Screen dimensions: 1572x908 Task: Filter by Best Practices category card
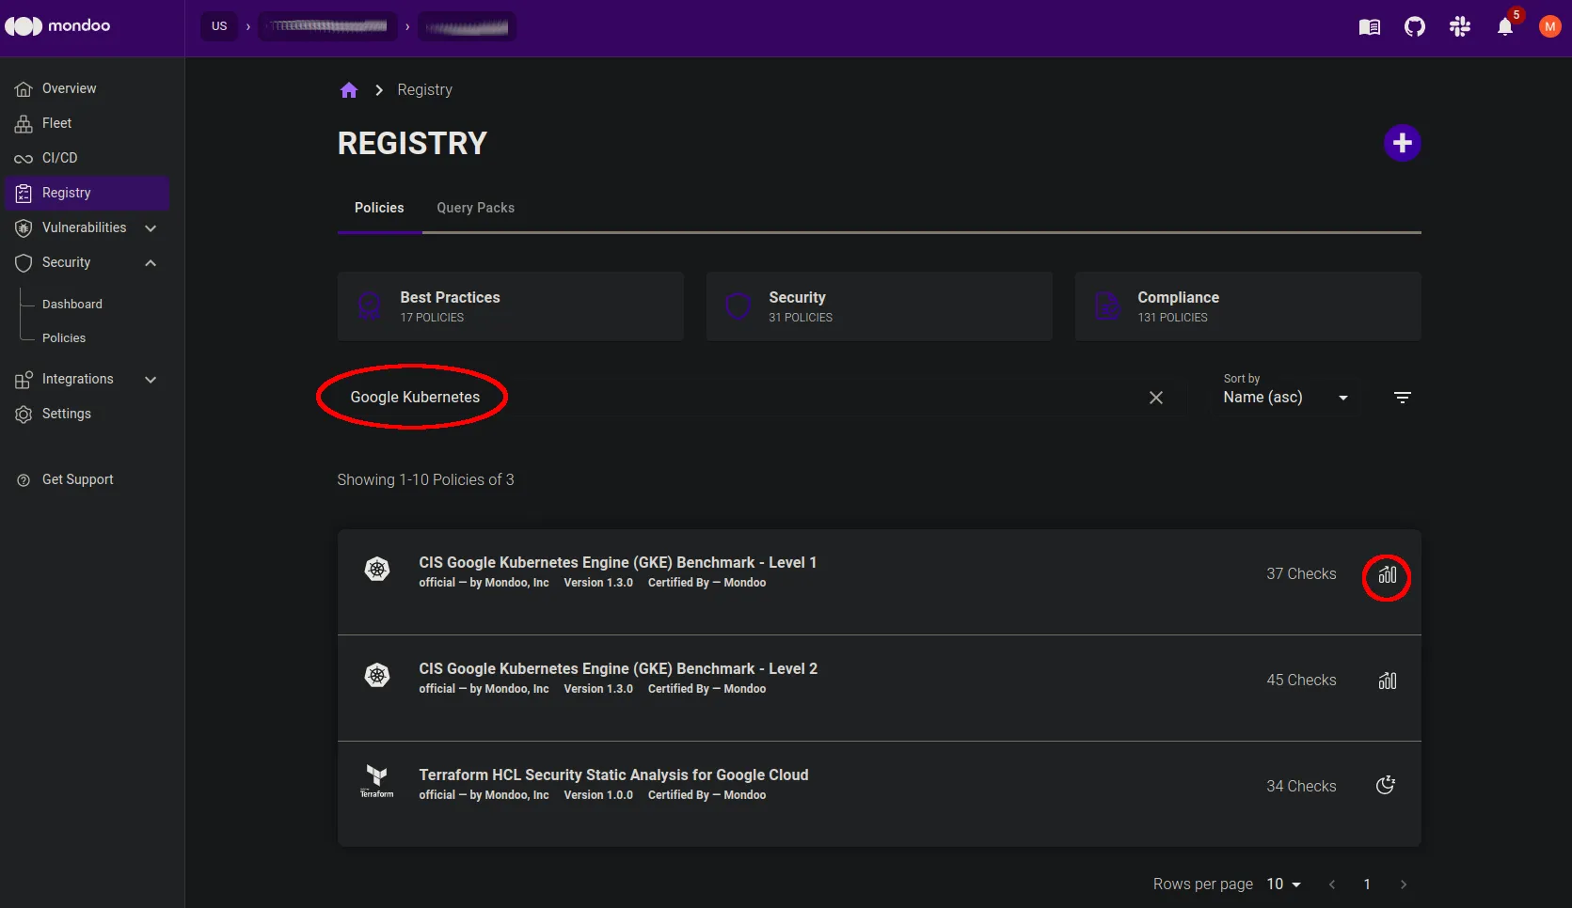pyautogui.click(x=510, y=306)
